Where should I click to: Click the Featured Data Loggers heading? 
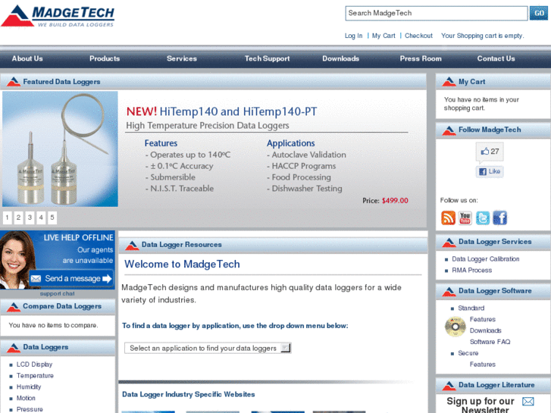click(x=61, y=82)
